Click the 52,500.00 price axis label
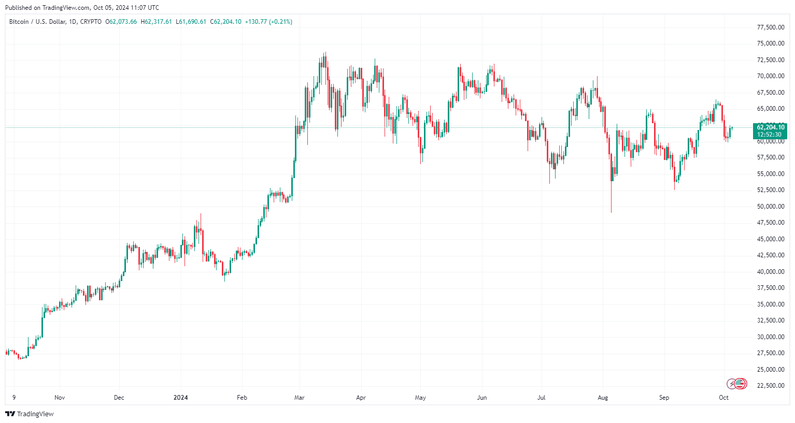The height and width of the screenshot is (423, 795). (771, 190)
